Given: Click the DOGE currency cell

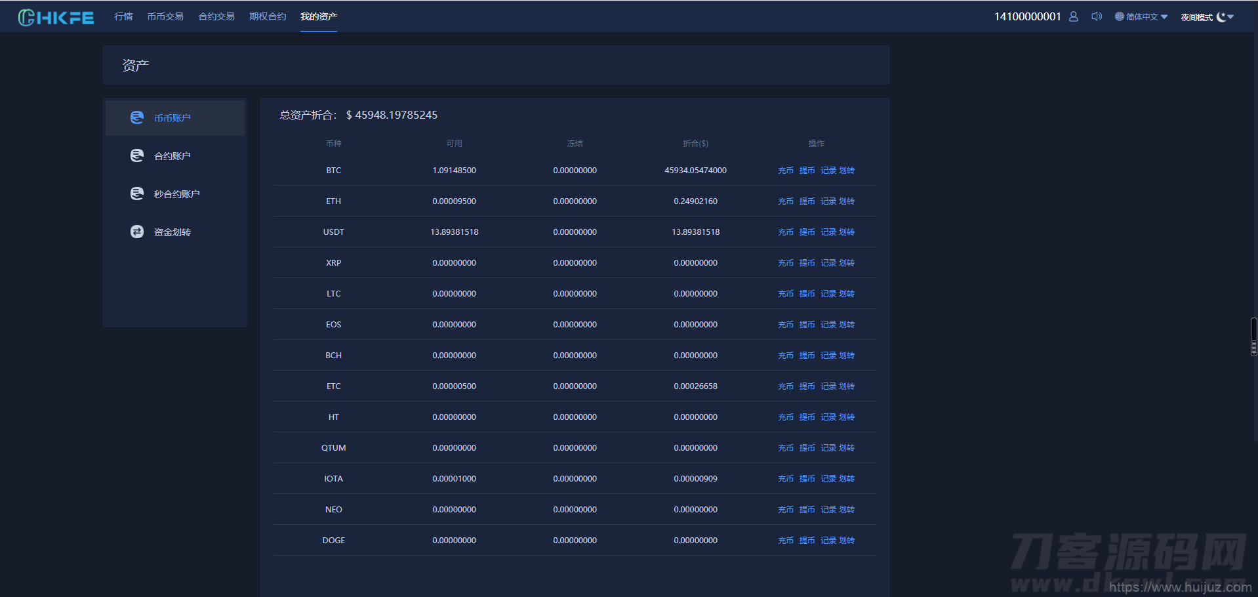Looking at the screenshot, I should point(333,541).
